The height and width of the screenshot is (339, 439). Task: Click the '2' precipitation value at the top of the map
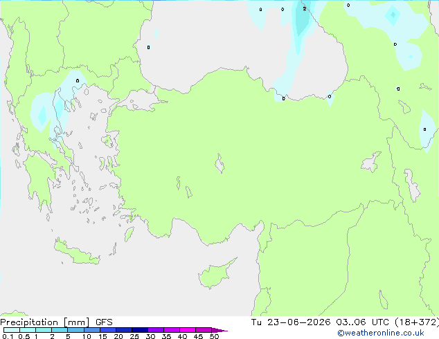[305, 9]
